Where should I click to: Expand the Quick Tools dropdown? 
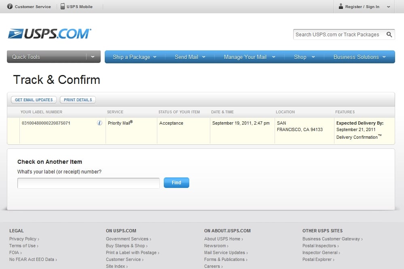pyautogui.click(x=93, y=57)
